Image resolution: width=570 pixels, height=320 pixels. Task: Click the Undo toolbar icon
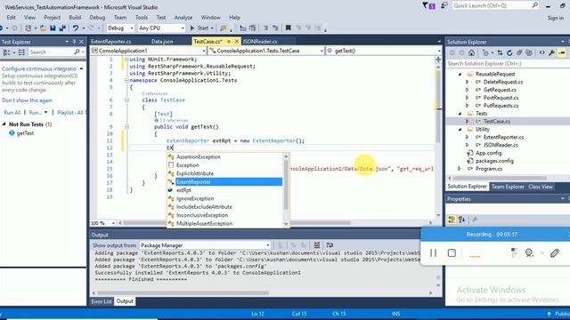click(x=75, y=28)
